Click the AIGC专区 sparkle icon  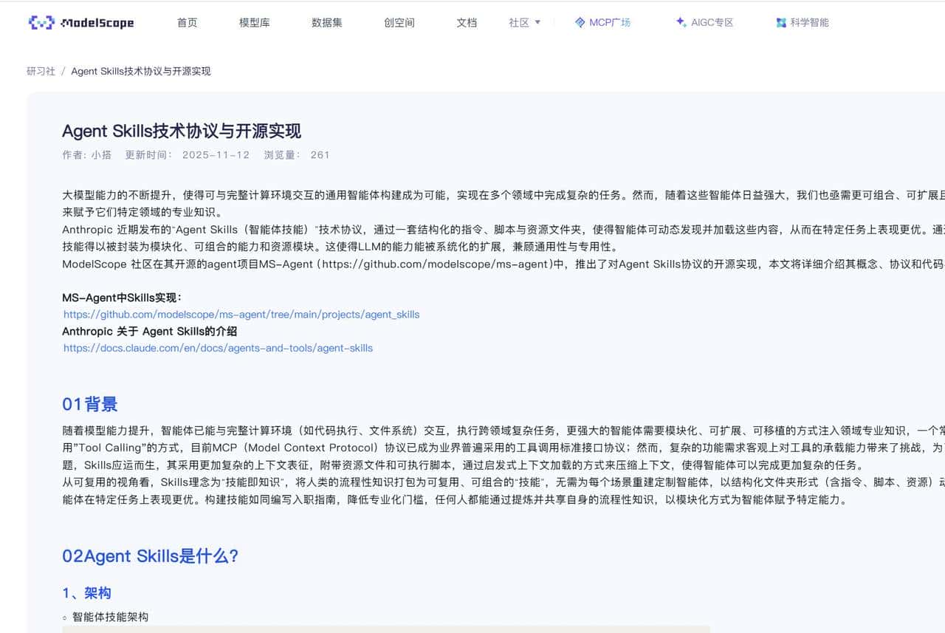(679, 22)
